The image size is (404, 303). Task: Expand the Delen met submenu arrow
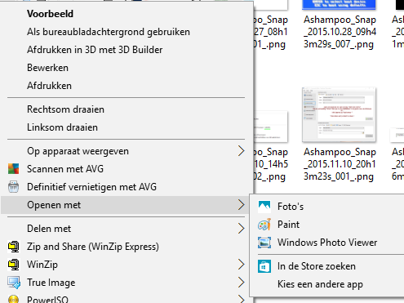pyautogui.click(x=241, y=229)
